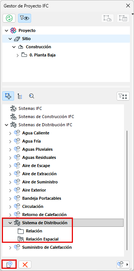Click the green refresh/update button
The height and width of the screenshot is (271, 134).
coord(9,18)
